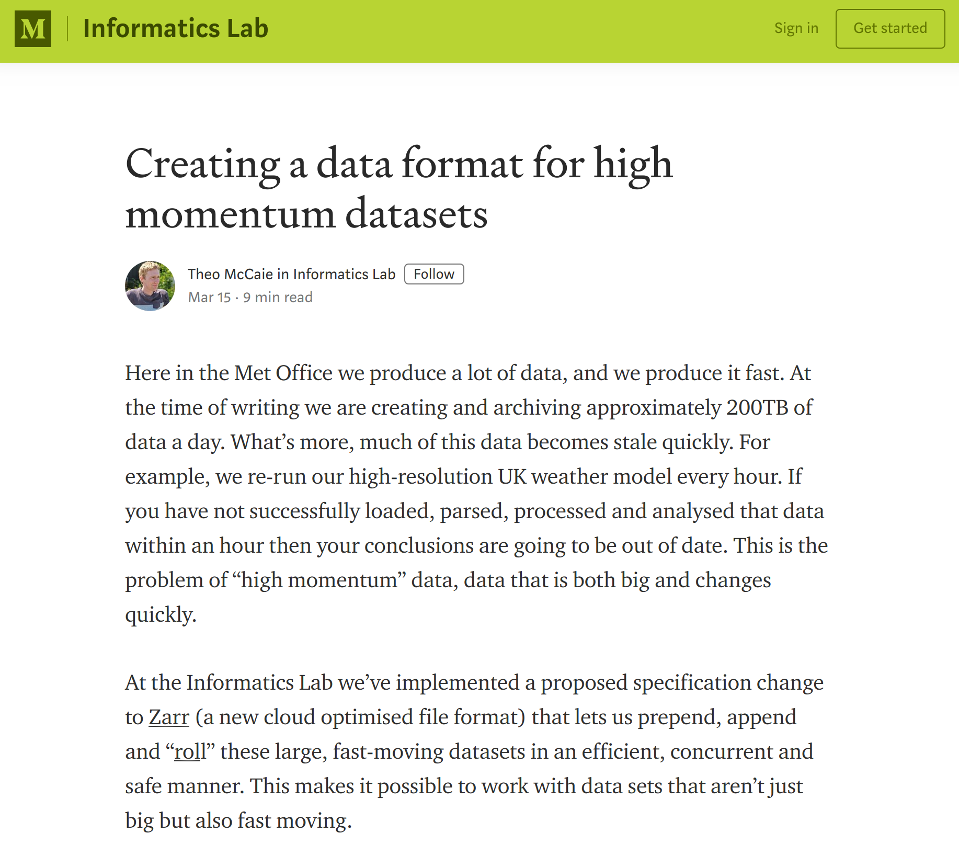
Task: Follow the author with the Follow button
Action: pos(433,274)
